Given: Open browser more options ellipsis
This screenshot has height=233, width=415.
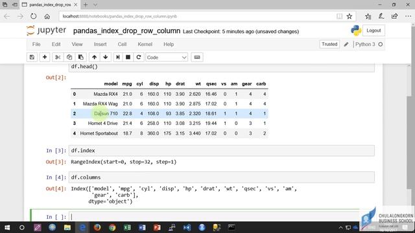Looking at the screenshot, I should tap(408, 16).
